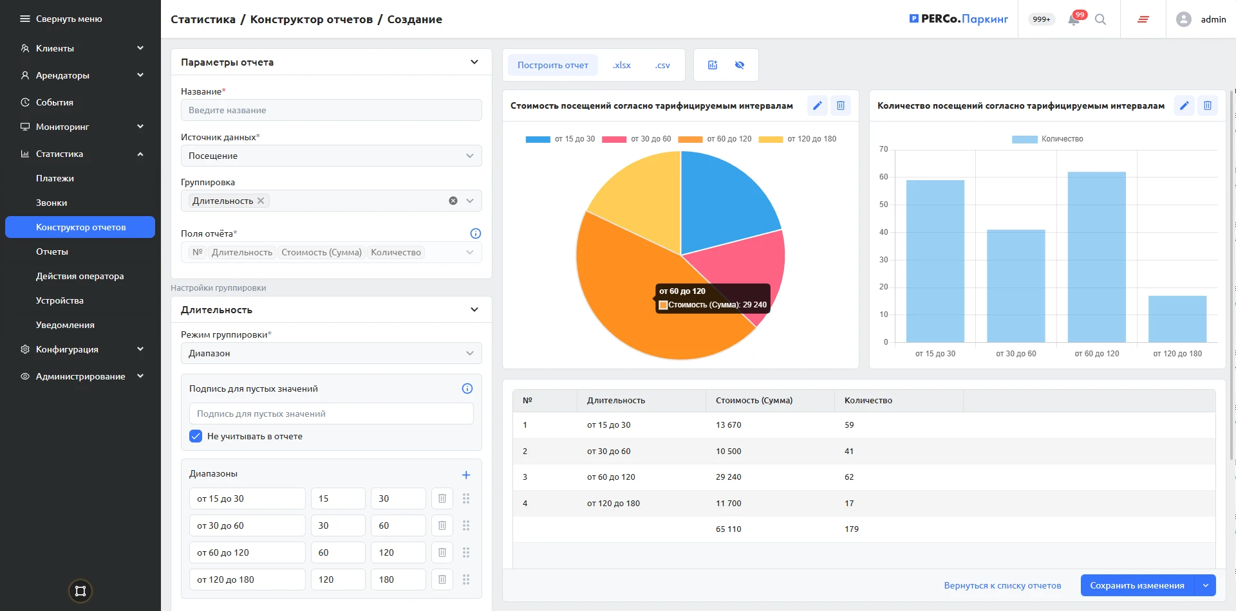This screenshot has height=611, width=1236.
Task: Click the info icon beside Поля отчёта
Action: (476, 233)
